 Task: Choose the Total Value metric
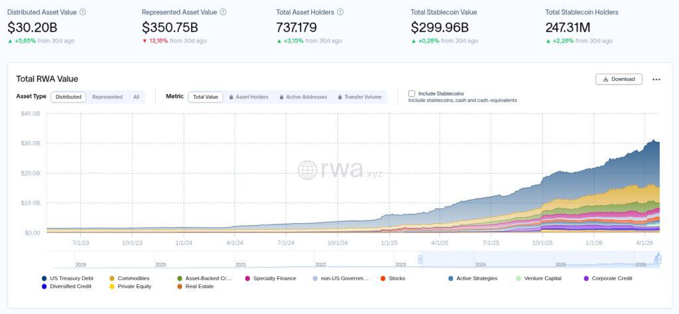pyautogui.click(x=206, y=97)
